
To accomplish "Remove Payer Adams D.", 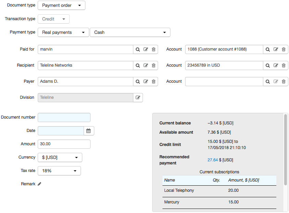I will point(154,82).
